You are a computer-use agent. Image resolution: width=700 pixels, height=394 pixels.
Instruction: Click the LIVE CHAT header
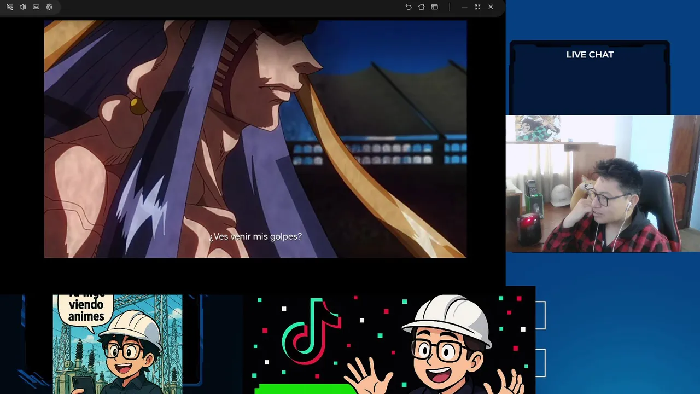[590, 55]
